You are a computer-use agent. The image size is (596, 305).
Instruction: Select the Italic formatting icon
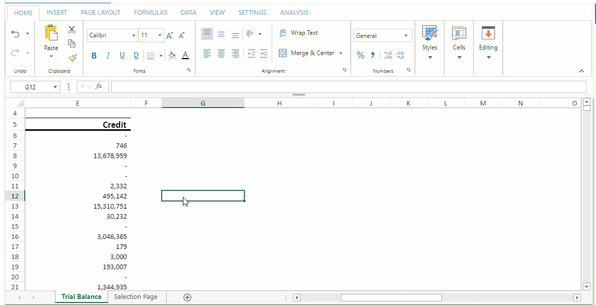pyautogui.click(x=108, y=56)
